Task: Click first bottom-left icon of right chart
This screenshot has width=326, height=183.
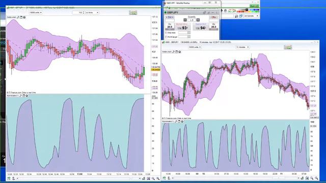Action: (x=164, y=178)
